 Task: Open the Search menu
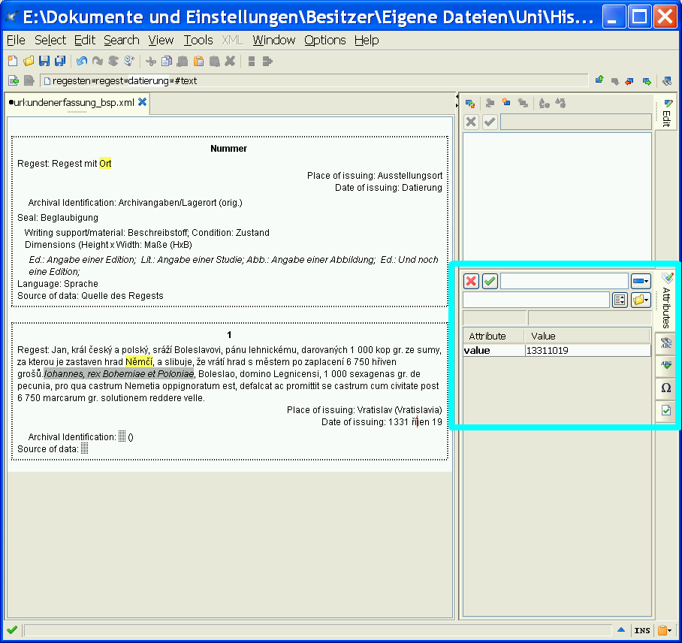tap(122, 40)
